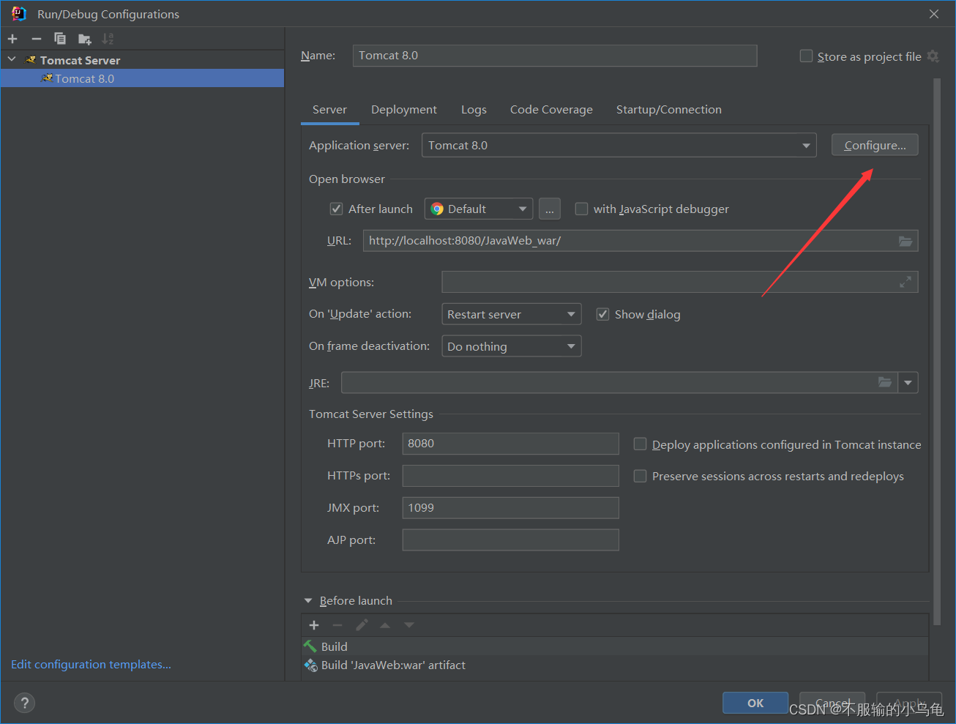Switch to the Server tab
Screen dimensions: 956x724
point(329,110)
